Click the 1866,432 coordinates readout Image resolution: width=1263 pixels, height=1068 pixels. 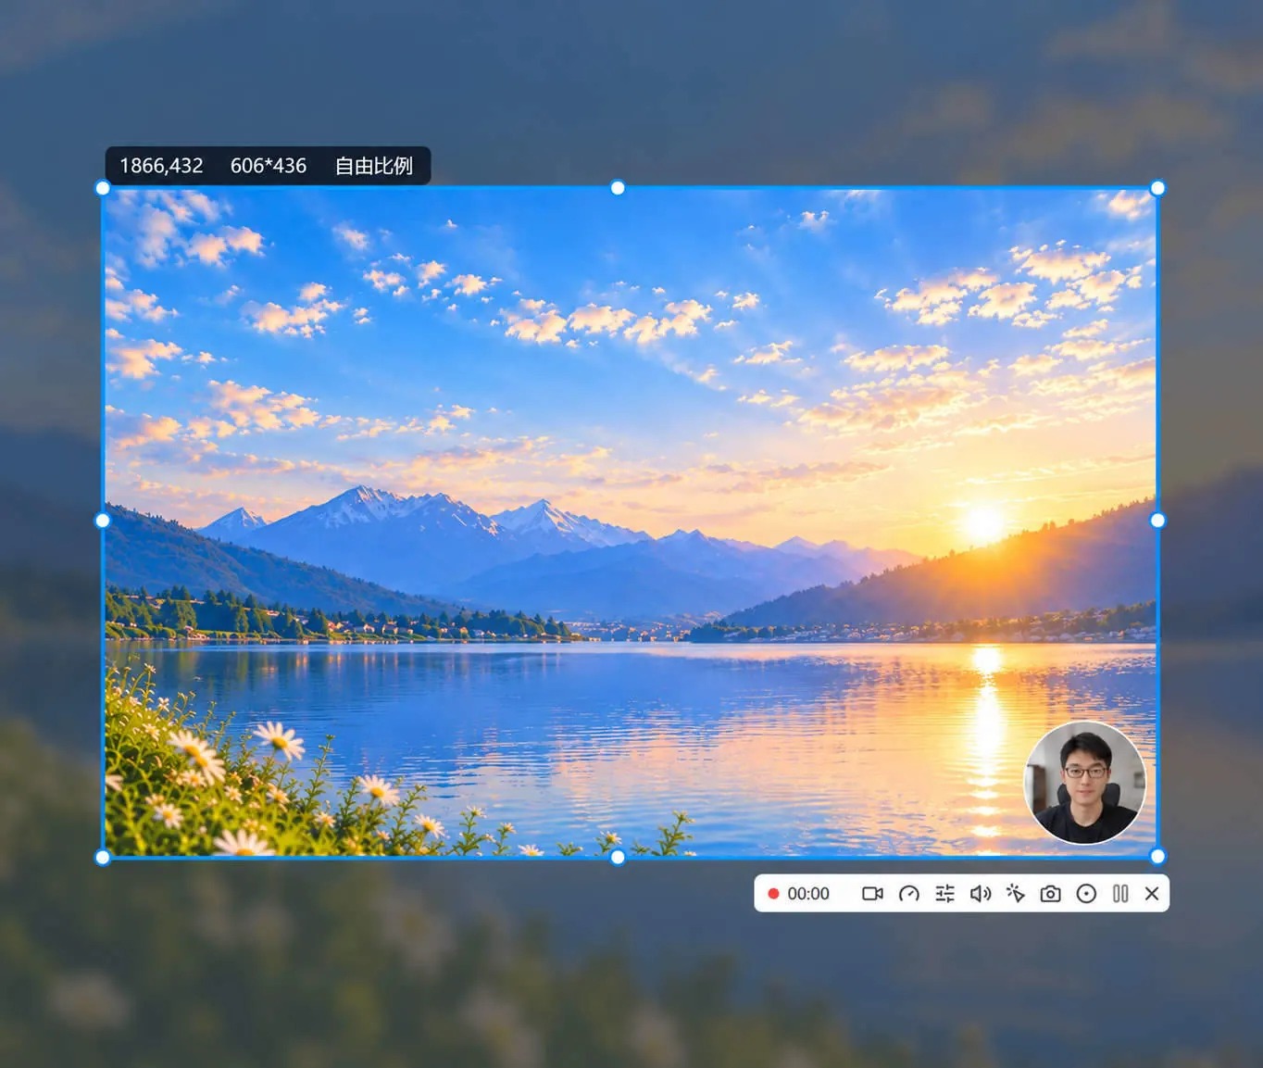click(x=161, y=166)
